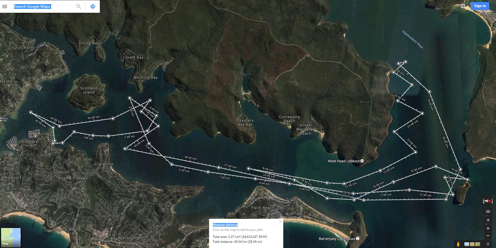Click the Scotland Island map label
Screen dimensions: 496x248
pyautogui.click(x=89, y=90)
